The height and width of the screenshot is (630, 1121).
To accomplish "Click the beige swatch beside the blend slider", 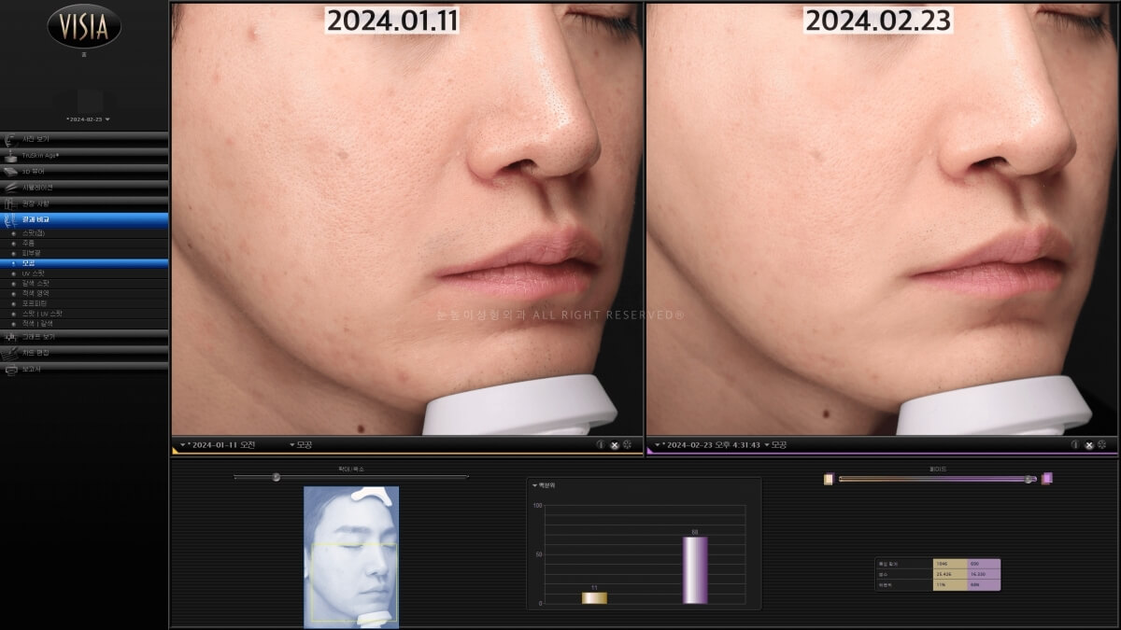I will click(x=828, y=479).
